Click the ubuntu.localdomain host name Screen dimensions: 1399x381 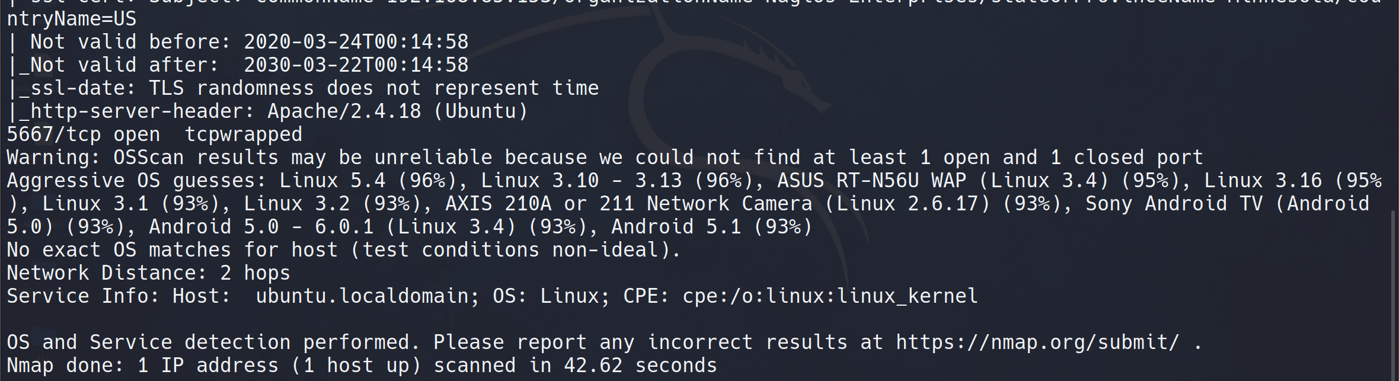362,296
